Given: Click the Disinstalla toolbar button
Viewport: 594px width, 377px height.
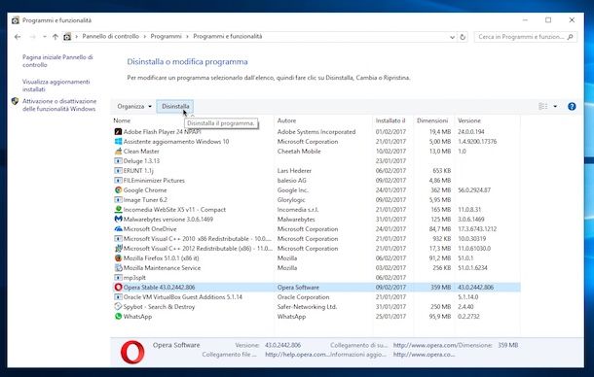Looking at the screenshot, I should tap(175, 106).
